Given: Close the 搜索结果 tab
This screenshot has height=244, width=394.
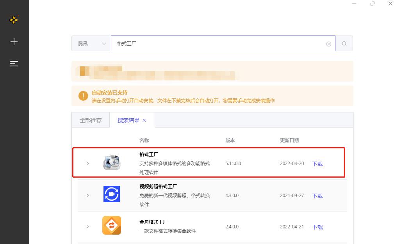Looking at the screenshot, I should pos(144,120).
